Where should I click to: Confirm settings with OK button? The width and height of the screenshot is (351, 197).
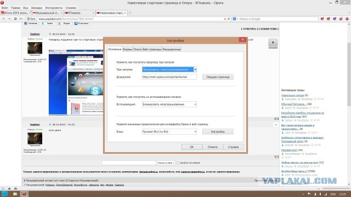coord(191,147)
